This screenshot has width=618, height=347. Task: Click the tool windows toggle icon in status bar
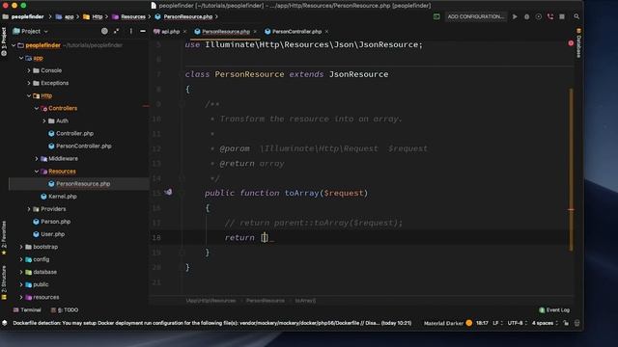[x=4, y=323]
